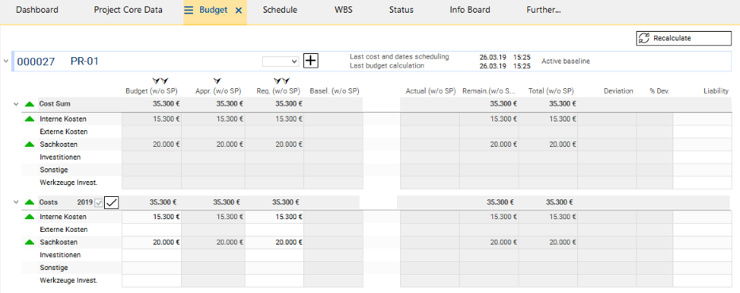The image size is (740, 293).
Task: Click Budget field of Sachkosten in 2019
Action: pos(152,242)
